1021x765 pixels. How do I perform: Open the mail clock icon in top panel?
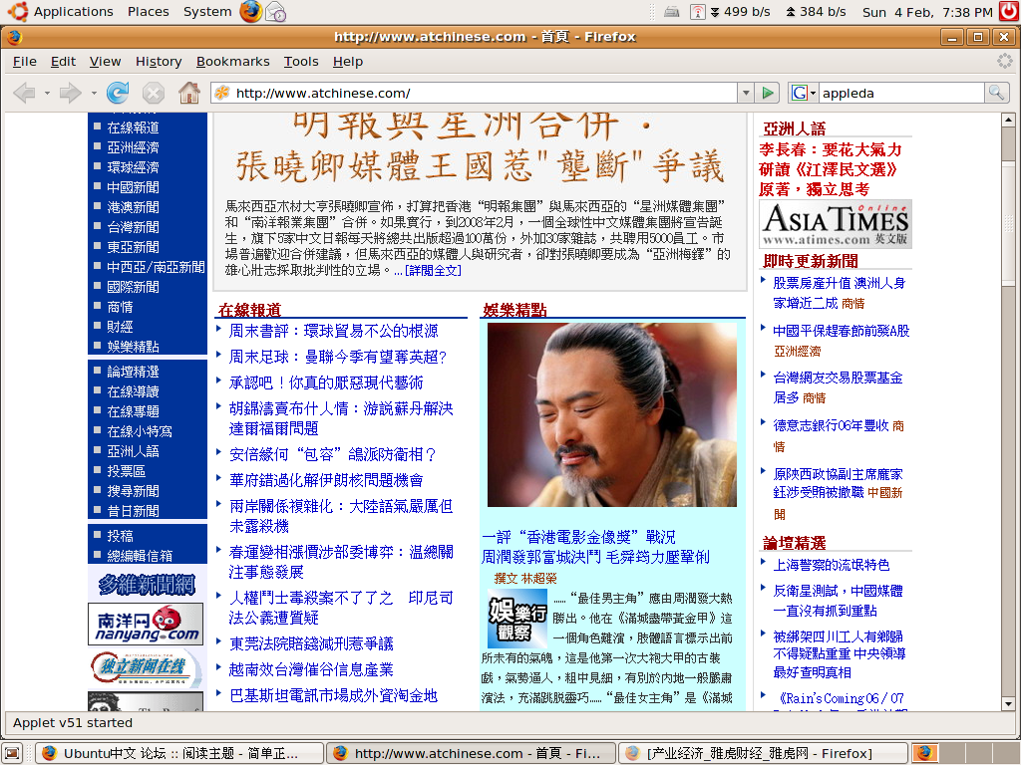click(276, 12)
